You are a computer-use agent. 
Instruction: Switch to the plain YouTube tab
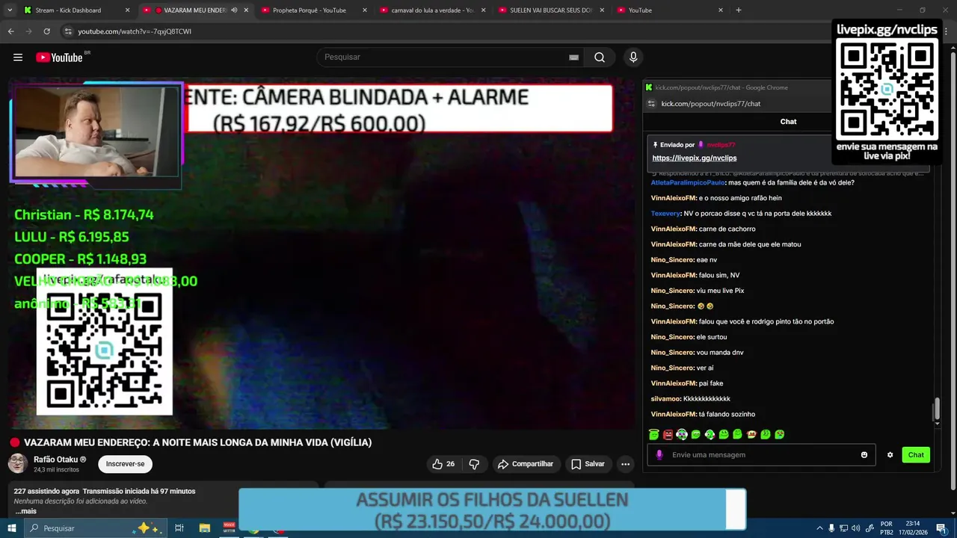coord(669,10)
